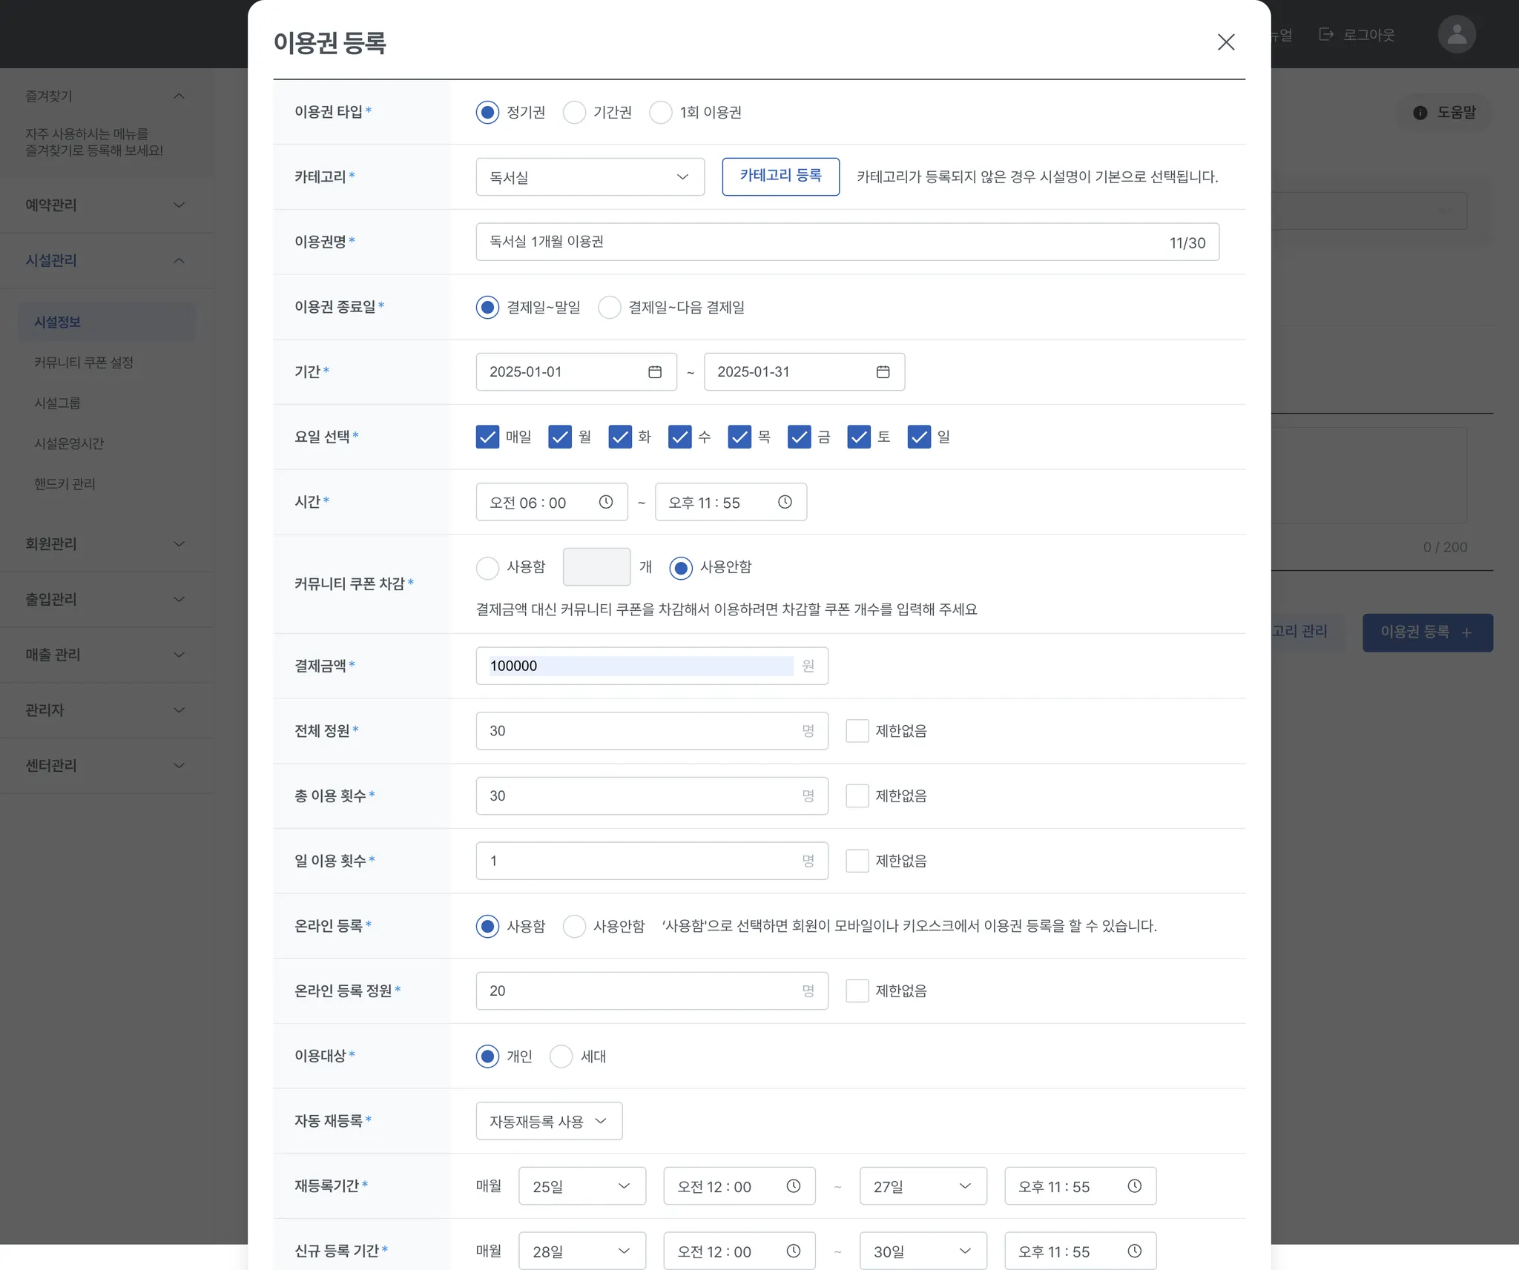Uncheck the 매일 checkbox
Image resolution: width=1519 pixels, height=1270 pixels.
click(x=487, y=437)
